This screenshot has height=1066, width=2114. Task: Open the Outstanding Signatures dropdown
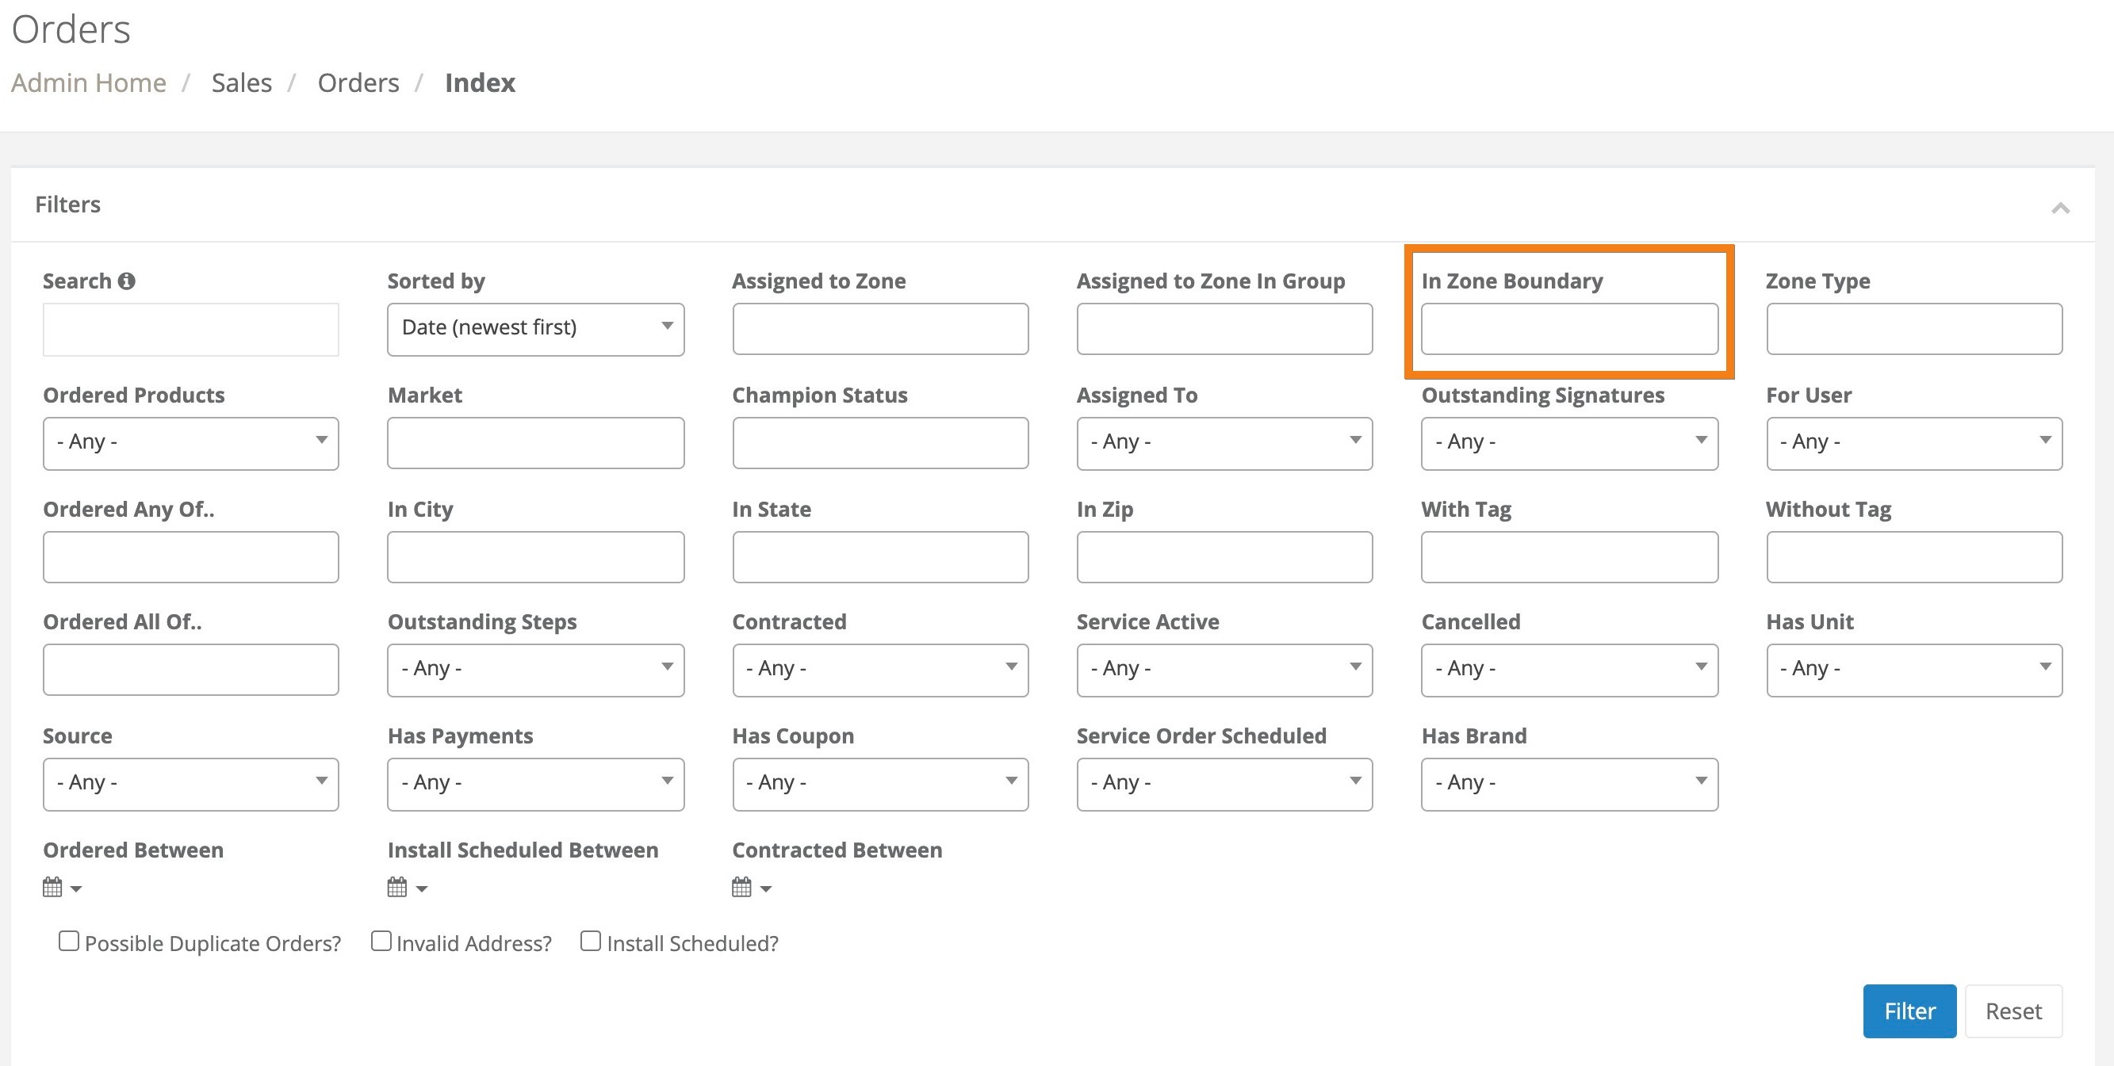pos(1569,443)
